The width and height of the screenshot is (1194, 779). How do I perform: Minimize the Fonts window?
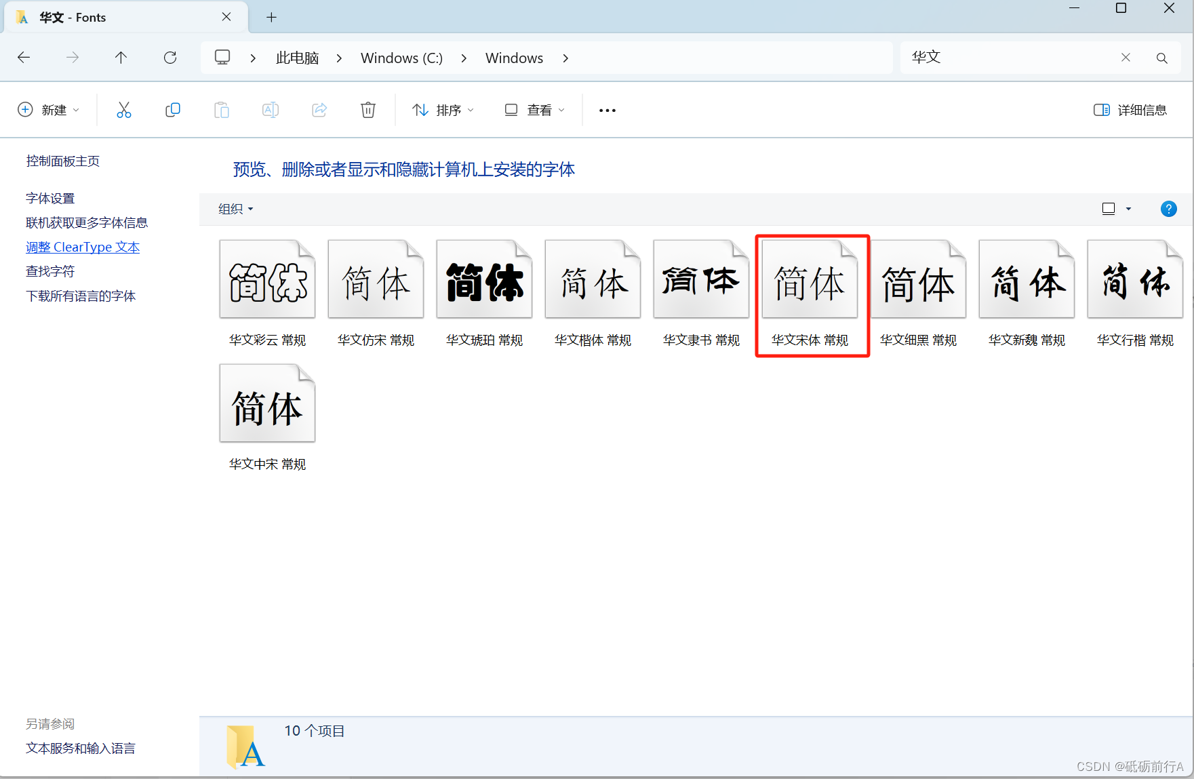pyautogui.click(x=1074, y=8)
